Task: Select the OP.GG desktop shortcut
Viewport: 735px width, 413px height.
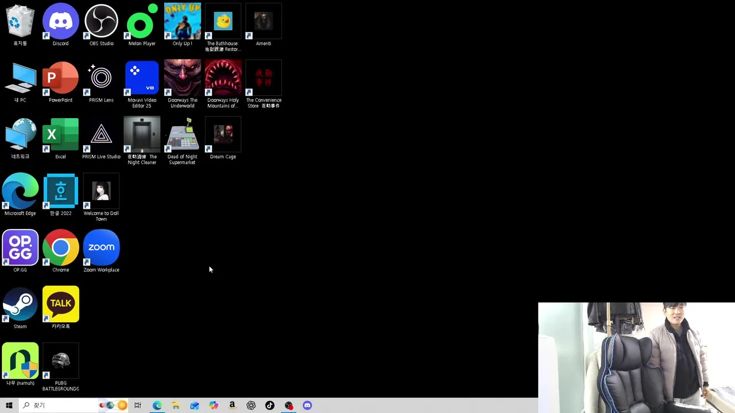Action: tap(20, 252)
